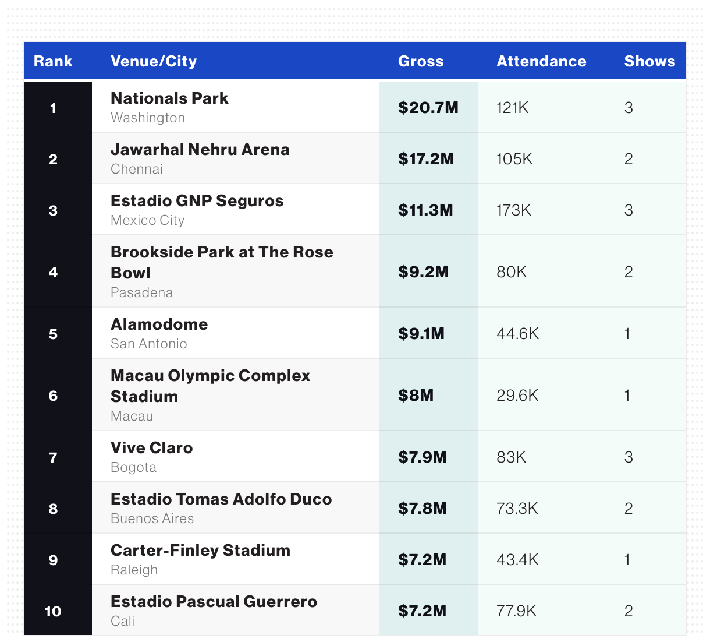Select Jawarhal Nehru Arena venue
Viewport: 710px width, 642px height.
click(x=200, y=150)
